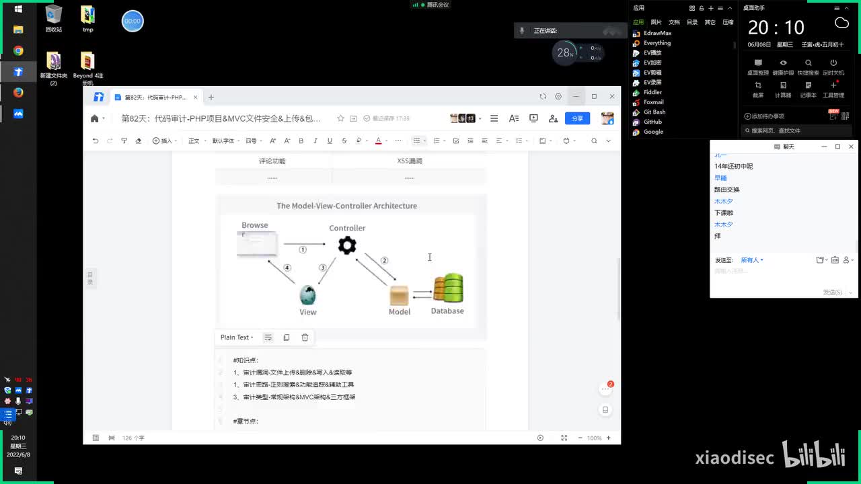Click the web and file search field

[x=797, y=130]
